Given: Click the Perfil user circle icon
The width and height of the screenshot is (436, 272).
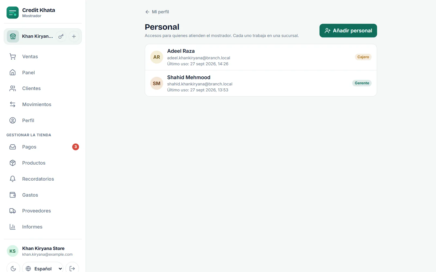Looking at the screenshot, I should [13, 120].
